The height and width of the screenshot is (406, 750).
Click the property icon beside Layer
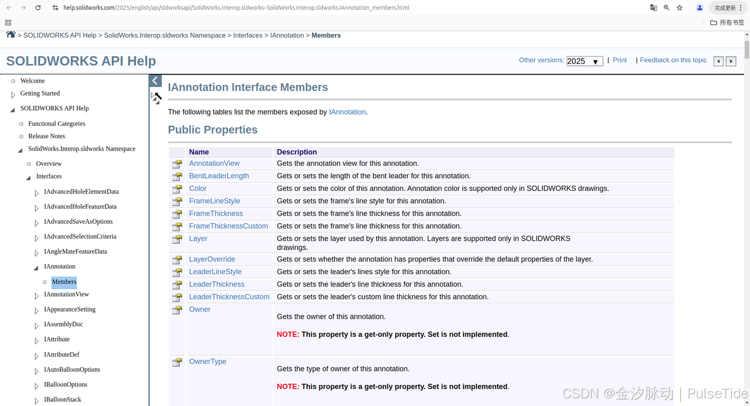[x=177, y=239]
